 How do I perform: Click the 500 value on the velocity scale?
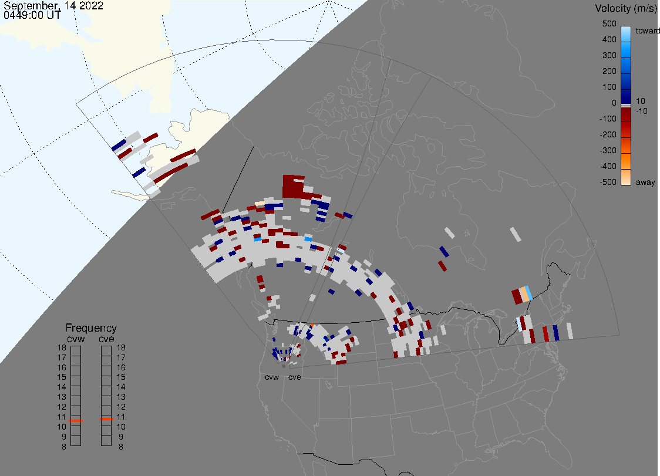609,23
